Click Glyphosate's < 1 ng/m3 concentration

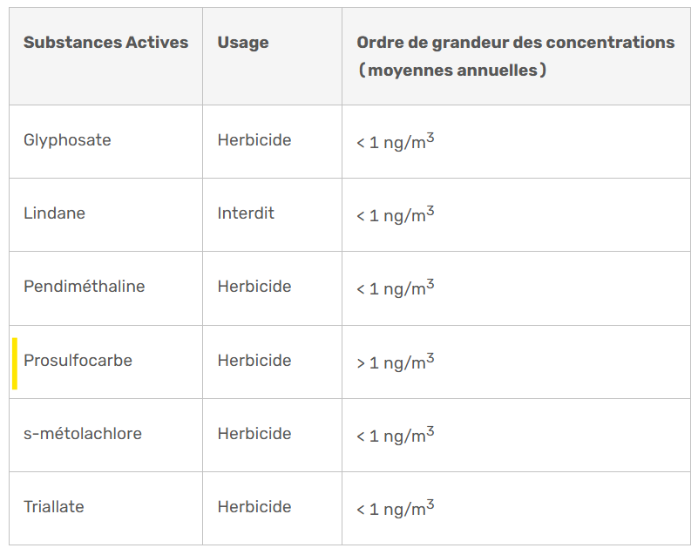(395, 141)
